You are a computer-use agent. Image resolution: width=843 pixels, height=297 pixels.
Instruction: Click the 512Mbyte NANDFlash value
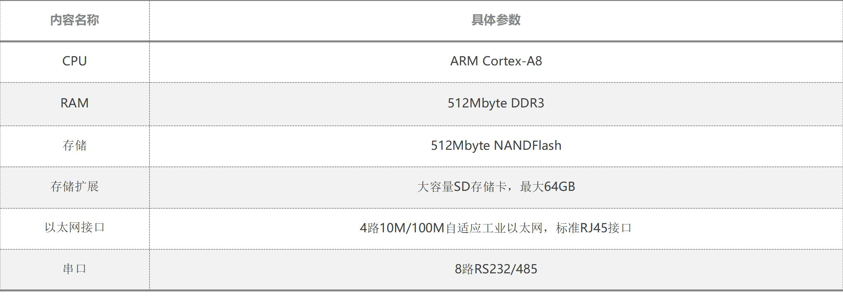tap(496, 145)
